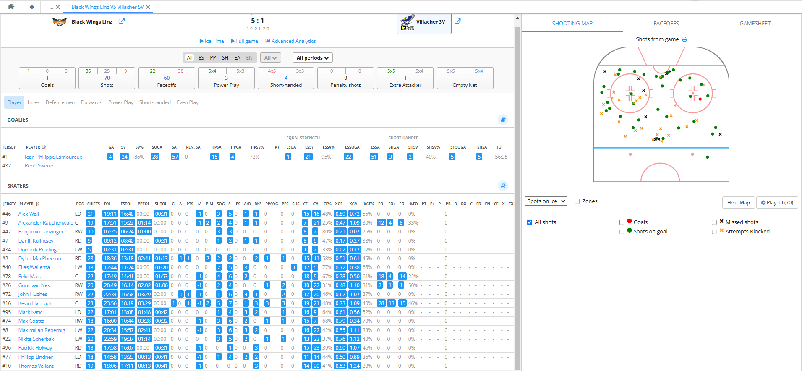802x371 pixels.
Task: Check the Missed shots filter
Action: pos(714,222)
